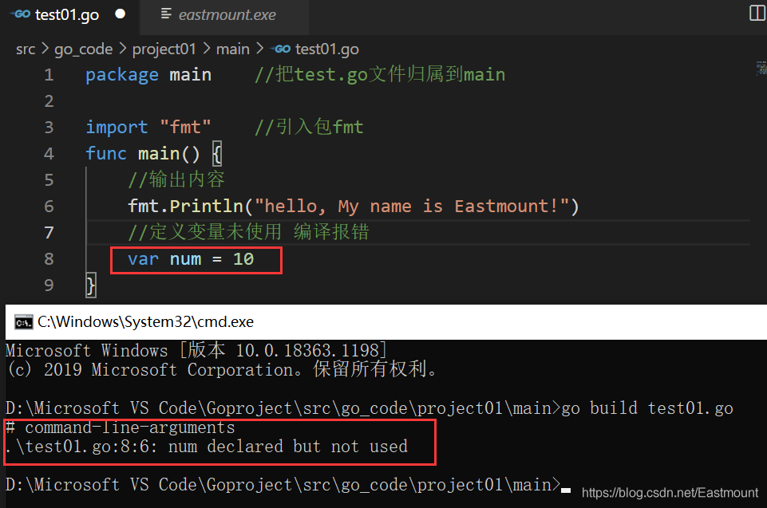This screenshot has width=767, height=508.
Task: Click fmt.Println on line 6
Action: point(185,207)
